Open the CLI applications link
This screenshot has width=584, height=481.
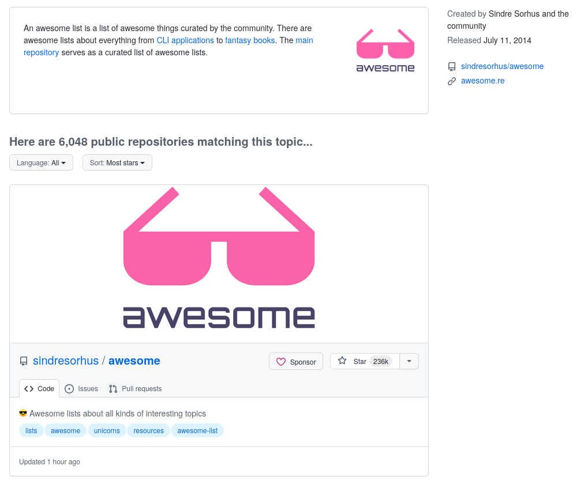point(185,40)
